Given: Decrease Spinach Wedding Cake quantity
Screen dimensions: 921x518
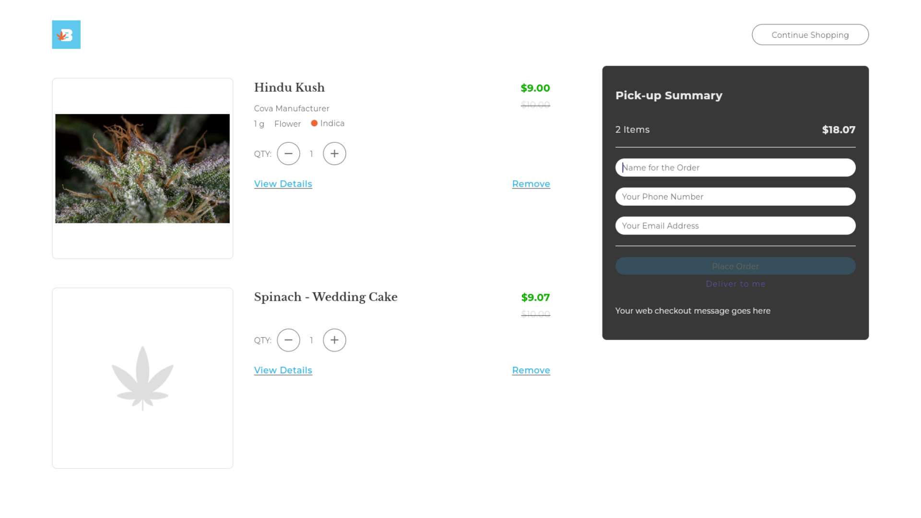Looking at the screenshot, I should point(288,340).
